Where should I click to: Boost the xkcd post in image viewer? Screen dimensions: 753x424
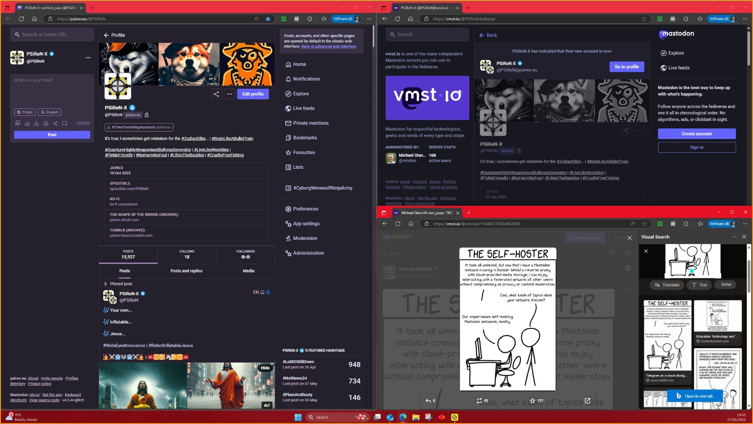coord(482,401)
